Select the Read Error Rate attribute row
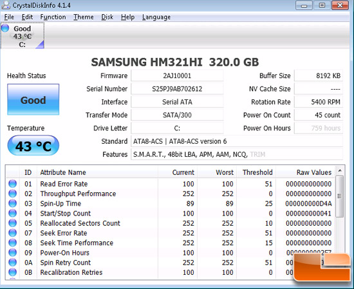Viewport: 354px width, 289px height. (171, 184)
